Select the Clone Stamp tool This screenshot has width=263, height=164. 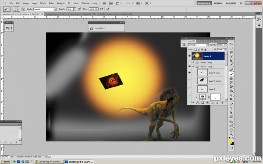pos(231,78)
